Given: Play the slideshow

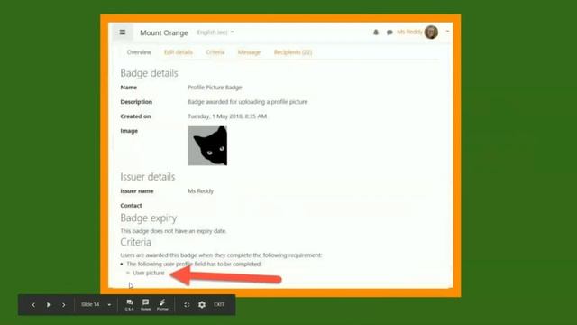Looking at the screenshot, I should click(49, 305).
